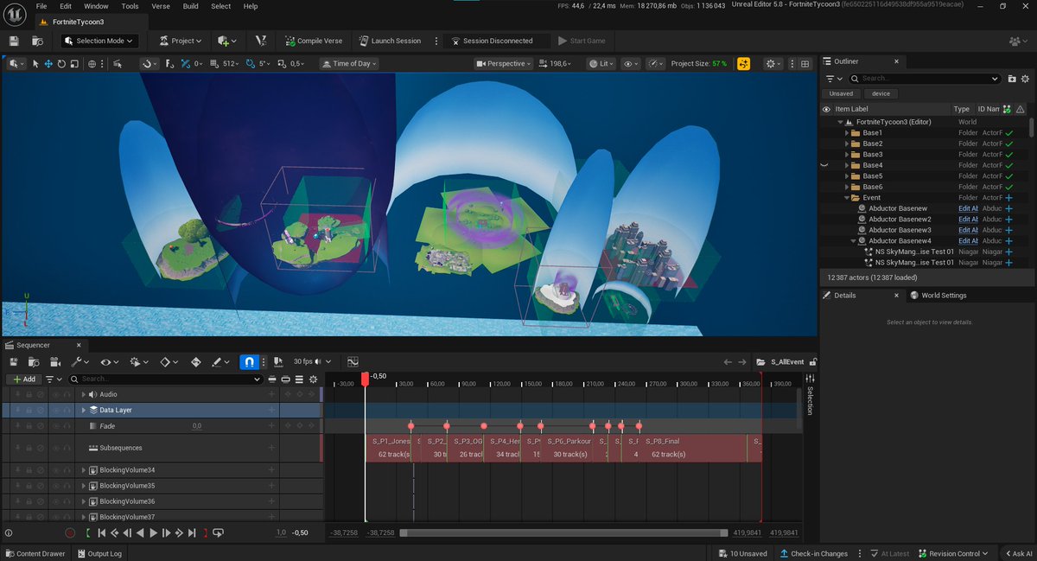Click Outliner add folder icon

tap(1012, 78)
